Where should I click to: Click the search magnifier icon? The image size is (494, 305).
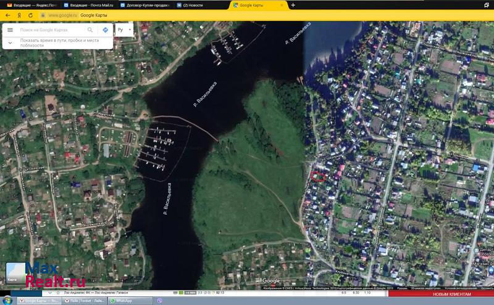pos(90,30)
